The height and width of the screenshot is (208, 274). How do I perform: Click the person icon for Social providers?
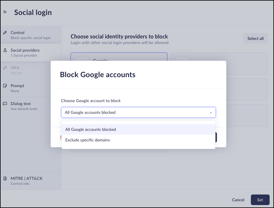tap(5, 50)
